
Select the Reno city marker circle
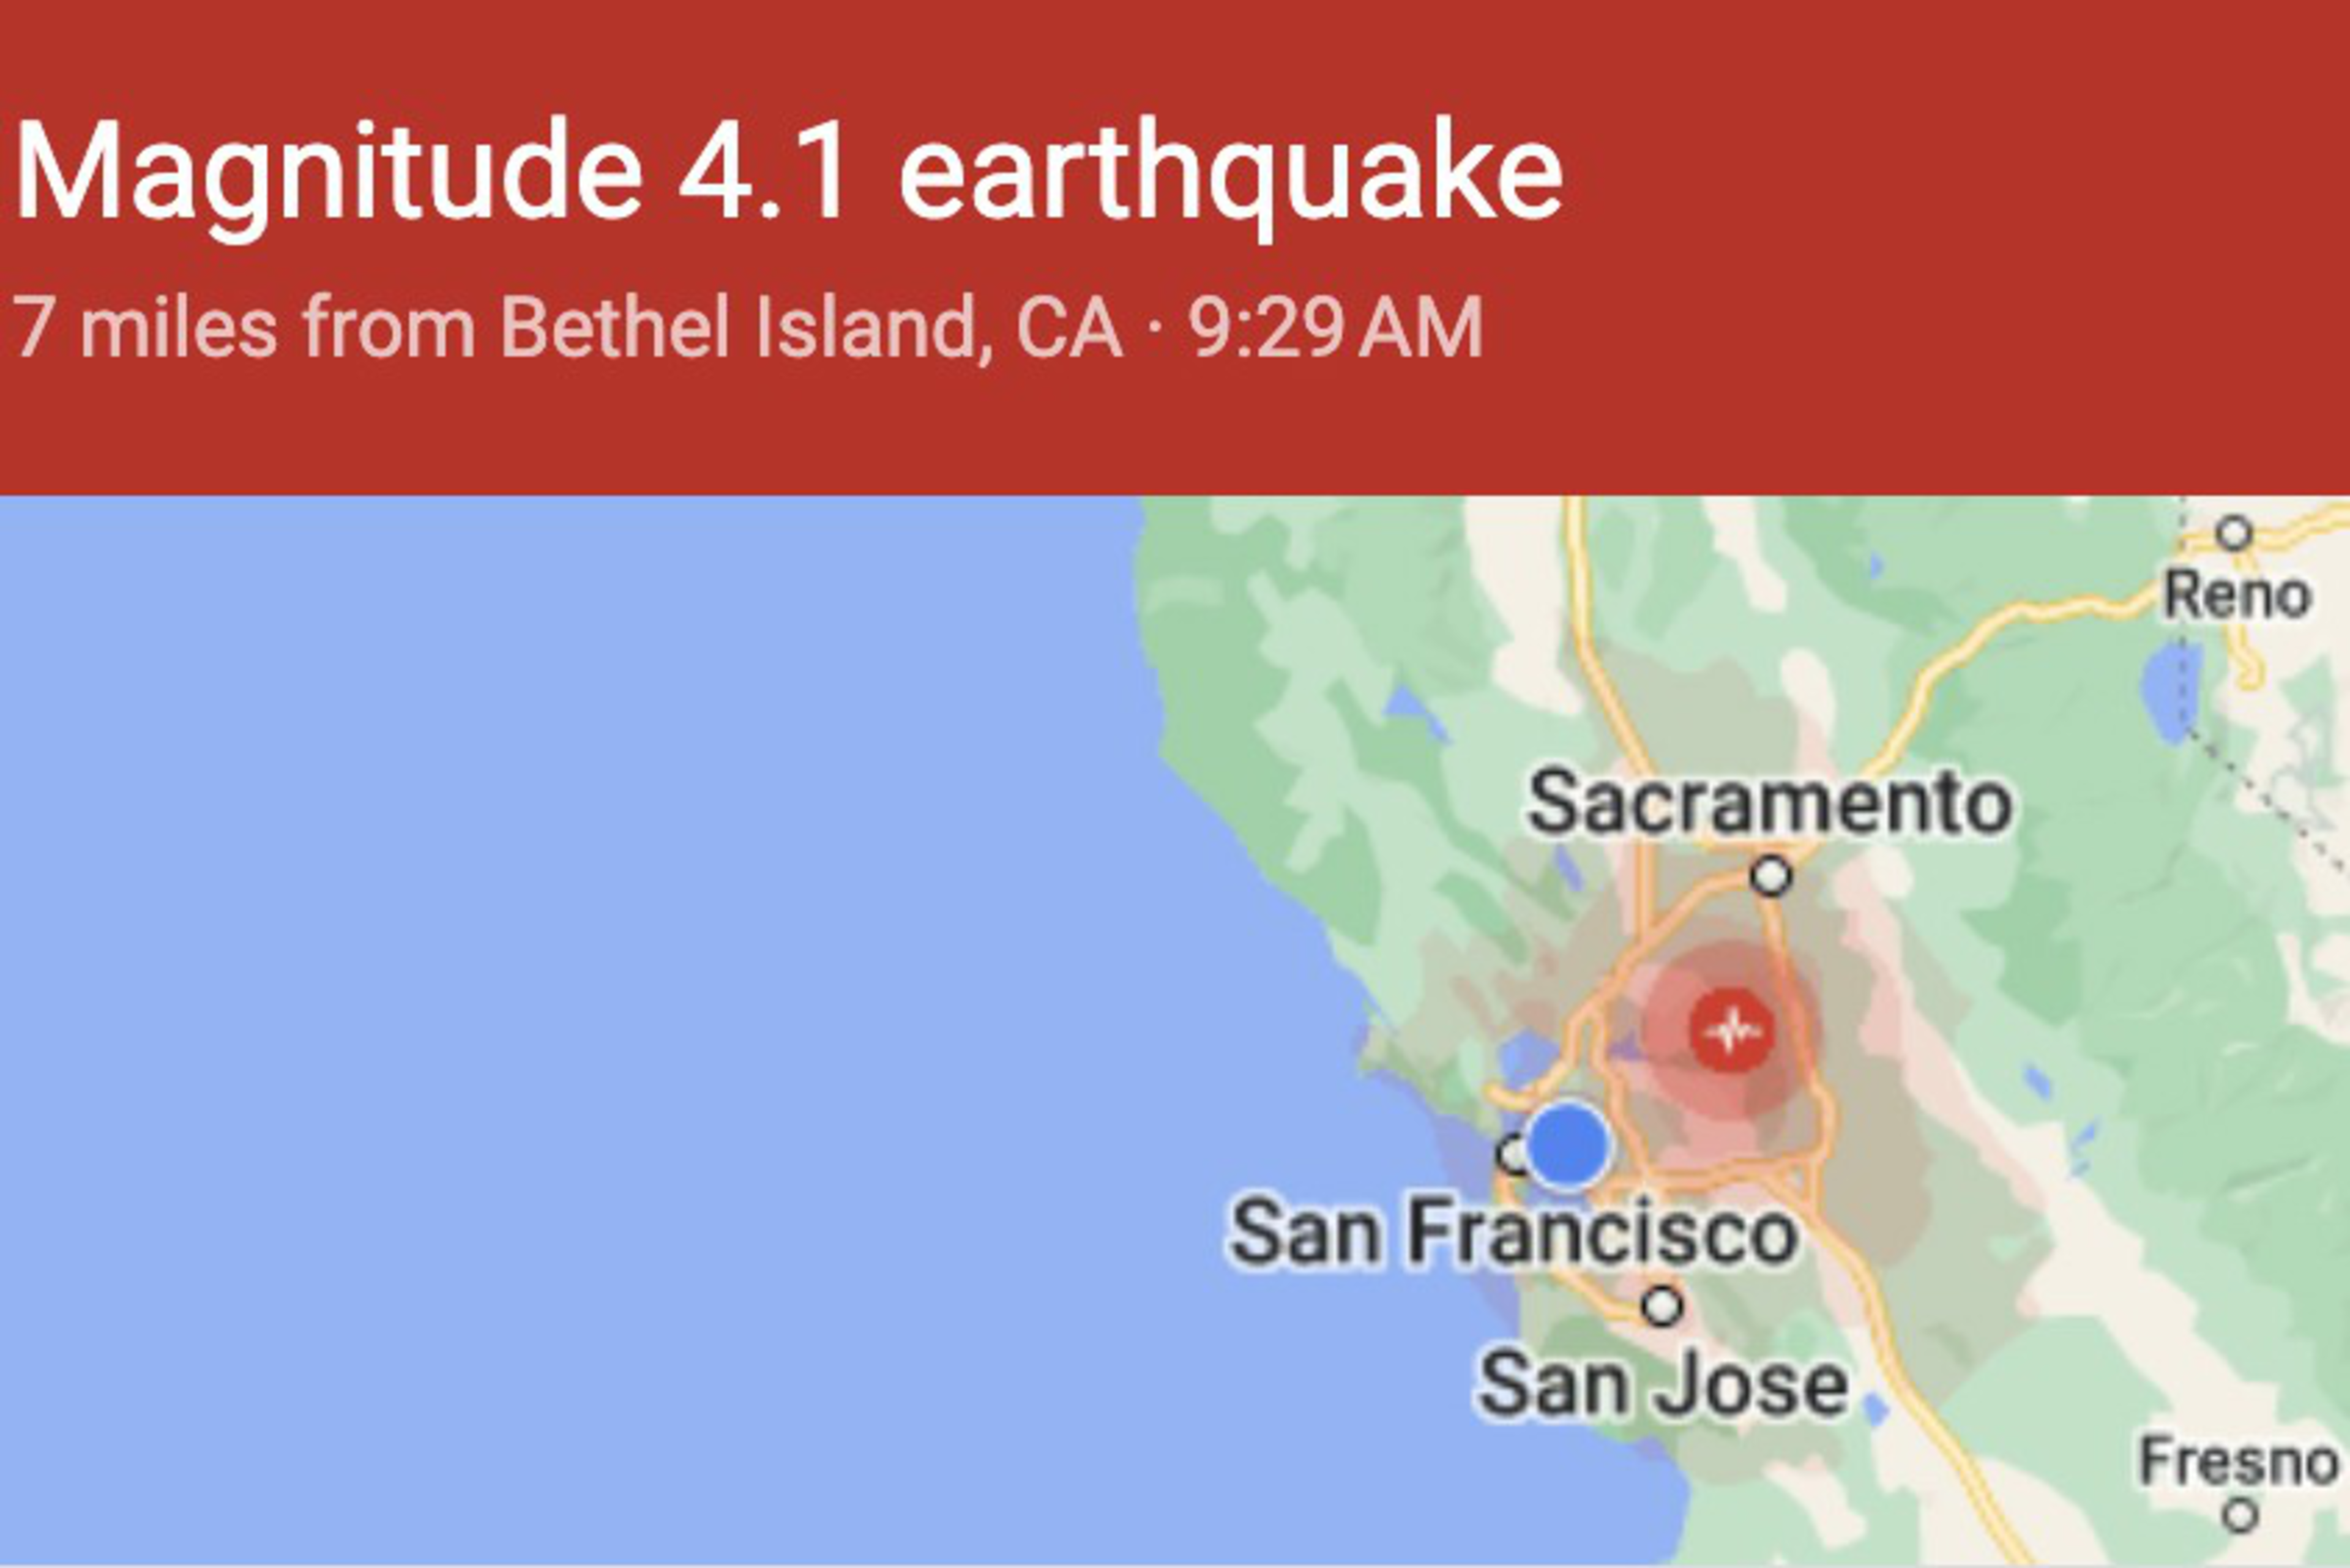click(2234, 533)
